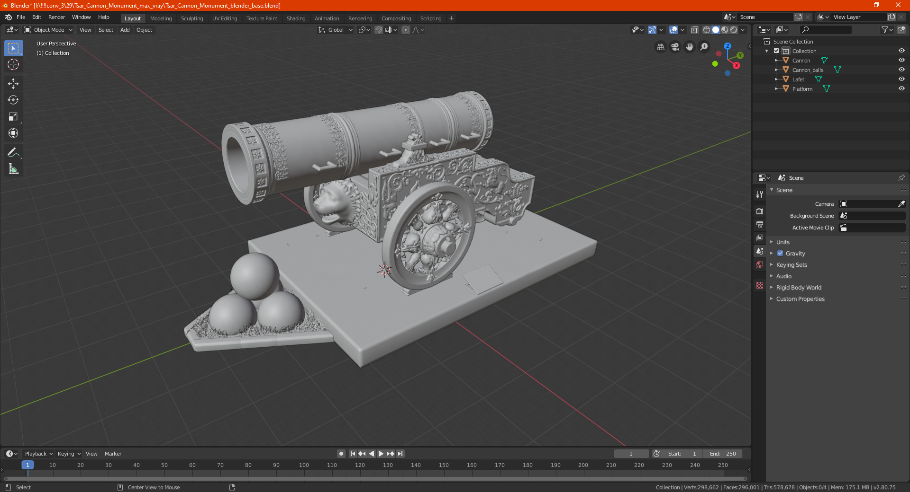The width and height of the screenshot is (910, 492).
Task: Switch to rendered viewport shading
Action: click(x=734, y=30)
